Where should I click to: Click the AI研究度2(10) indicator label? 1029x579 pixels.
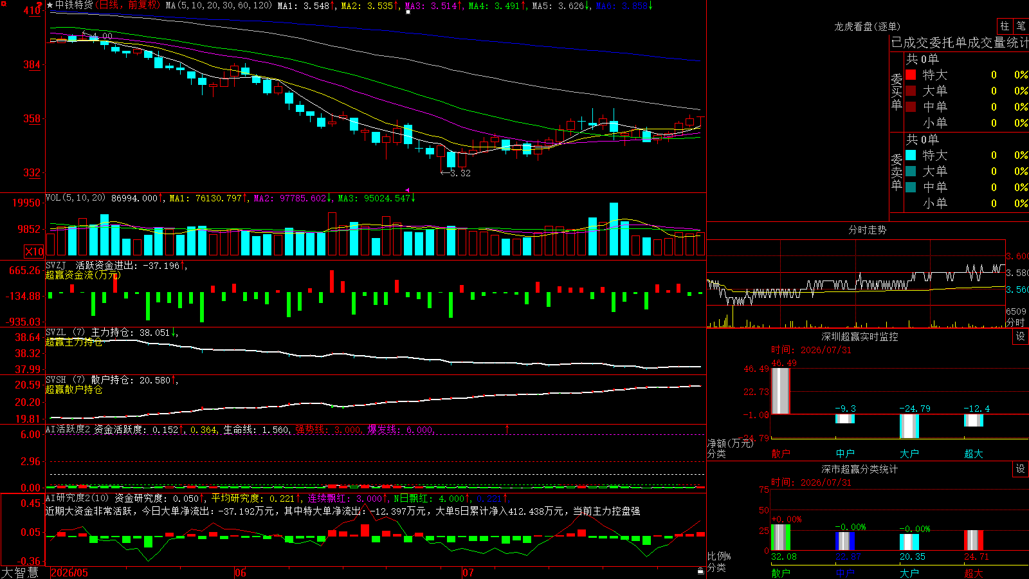(x=77, y=498)
